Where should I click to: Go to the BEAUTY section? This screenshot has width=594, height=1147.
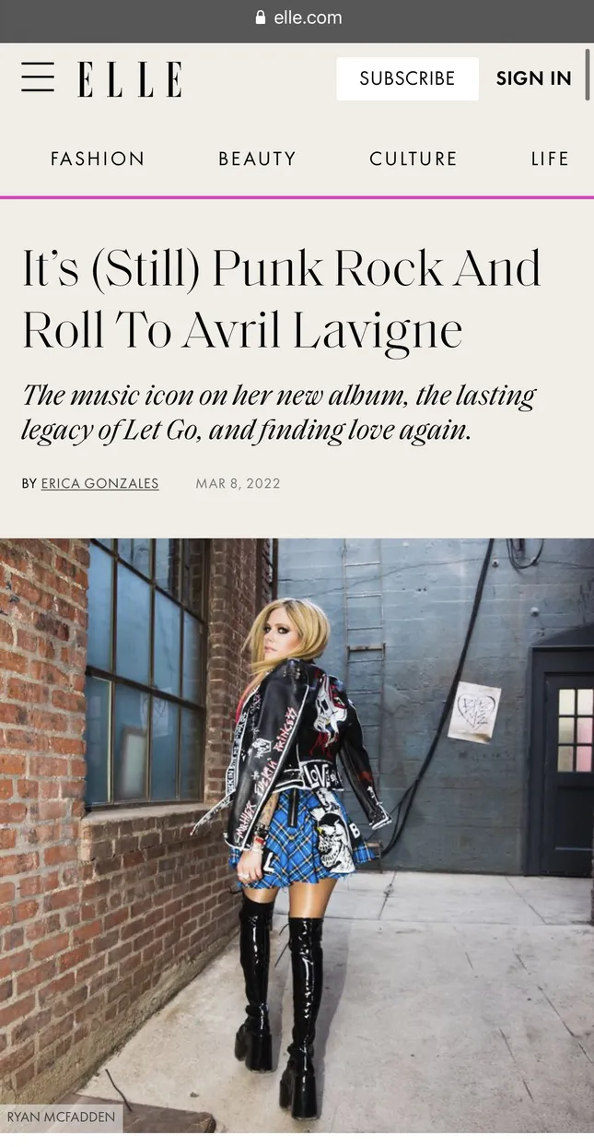click(x=257, y=159)
